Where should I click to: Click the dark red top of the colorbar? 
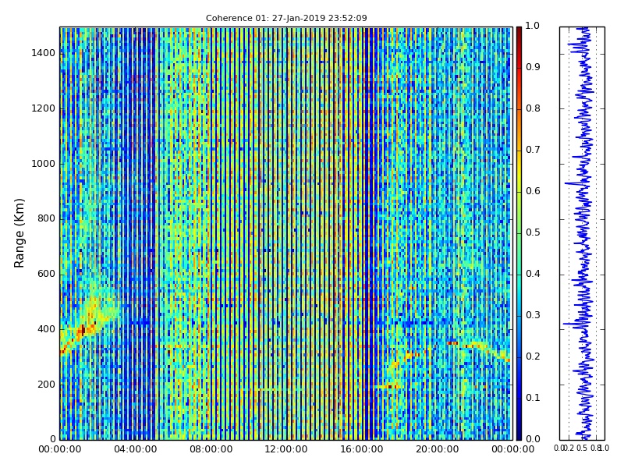pos(519,32)
